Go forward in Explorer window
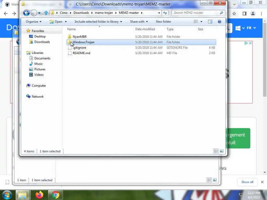 click(x=34, y=13)
